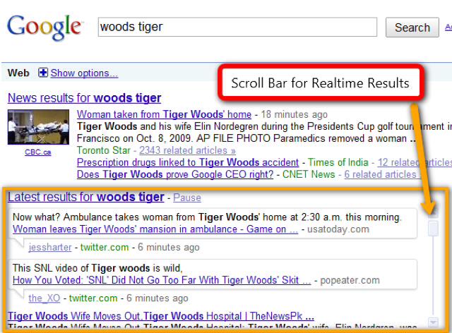The height and width of the screenshot is (333, 452).
Task: Open the 'Show options...' link
Action: 84,73
